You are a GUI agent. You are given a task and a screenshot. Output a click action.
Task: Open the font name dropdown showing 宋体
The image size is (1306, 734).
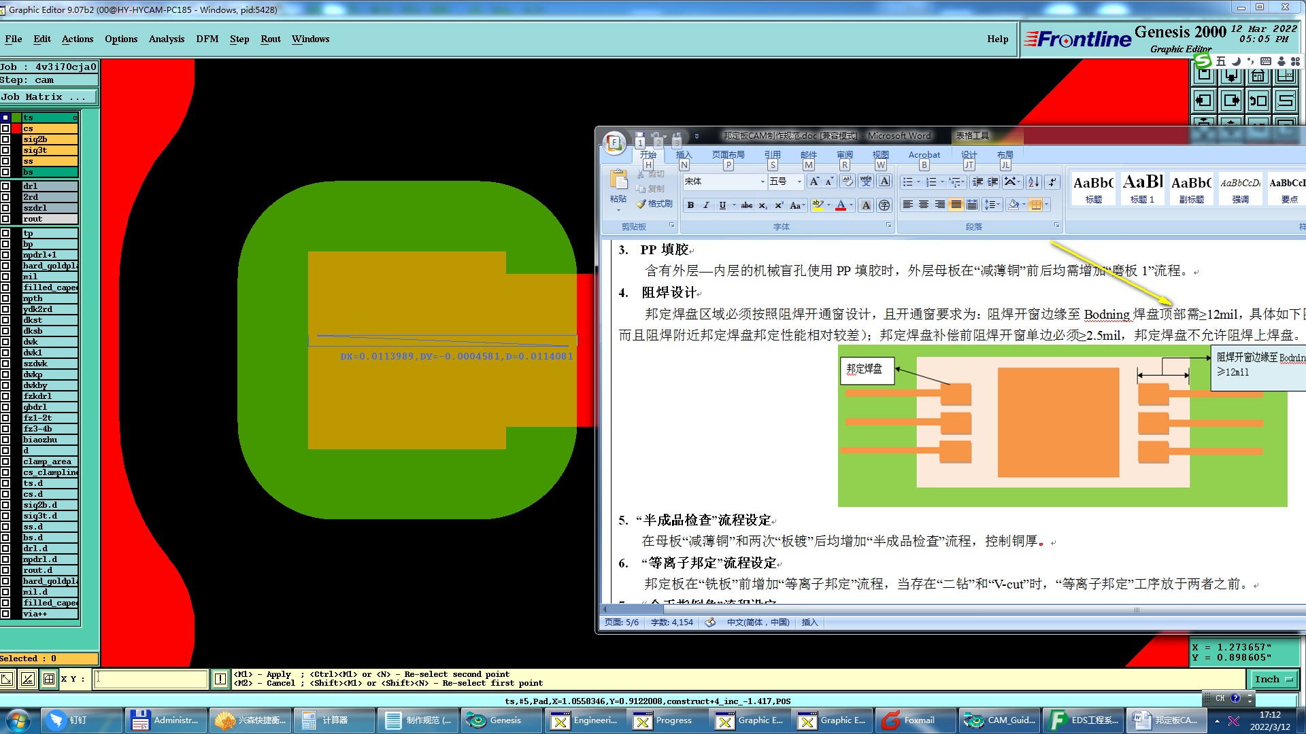point(762,181)
